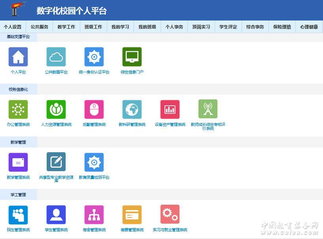Open the 个人设置 menu
The image size is (323, 239).
pyautogui.click(x=13, y=27)
